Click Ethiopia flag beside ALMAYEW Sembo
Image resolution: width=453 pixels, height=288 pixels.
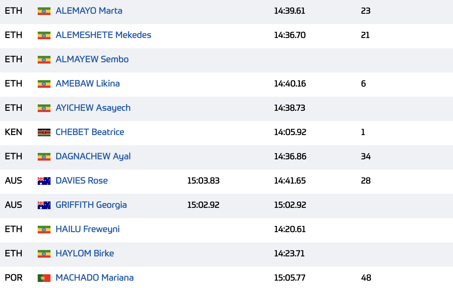click(44, 60)
